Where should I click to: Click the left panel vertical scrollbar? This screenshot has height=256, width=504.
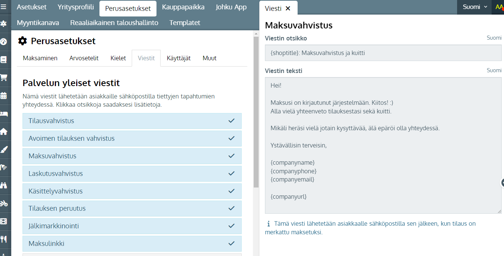point(256,112)
